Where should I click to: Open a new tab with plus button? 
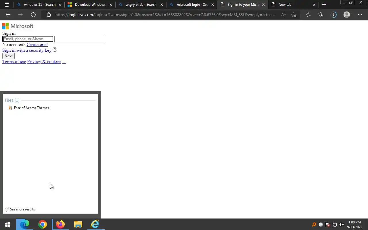pyautogui.click(x=324, y=5)
